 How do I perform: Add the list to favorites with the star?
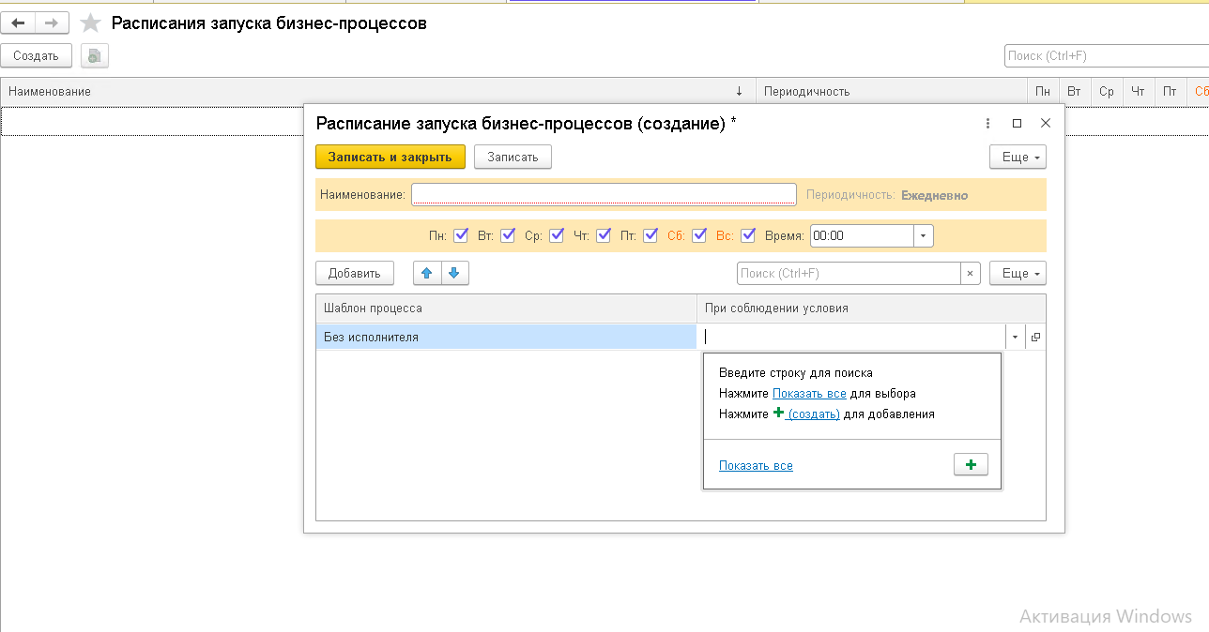[x=90, y=23]
